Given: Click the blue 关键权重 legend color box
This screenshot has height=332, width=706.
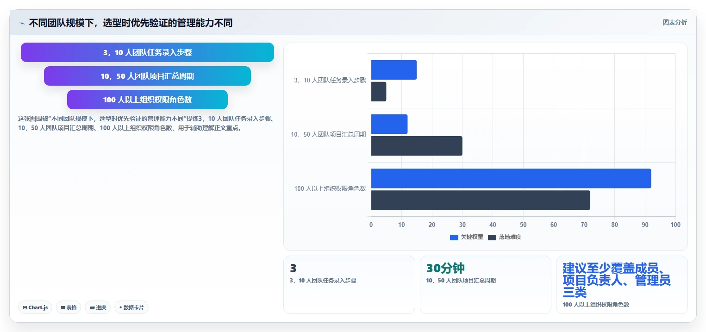Looking at the screenshot, I should click(x=454, y=237).
